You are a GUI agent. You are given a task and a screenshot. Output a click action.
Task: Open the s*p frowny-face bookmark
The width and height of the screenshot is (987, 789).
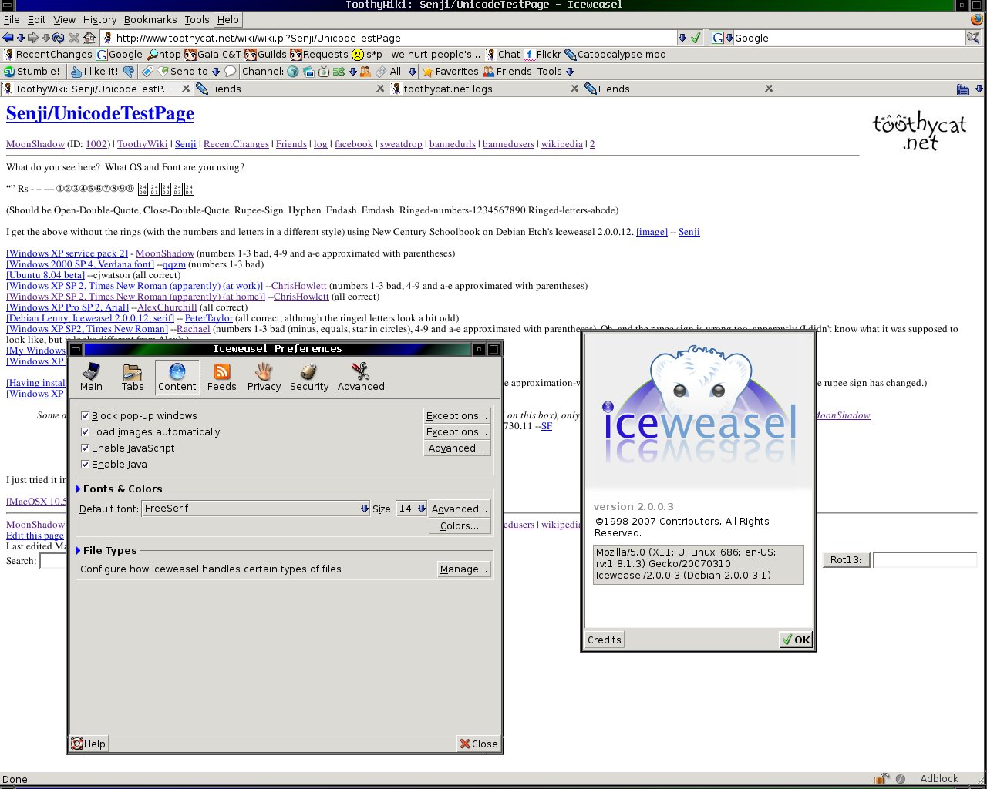coord(416,55)
